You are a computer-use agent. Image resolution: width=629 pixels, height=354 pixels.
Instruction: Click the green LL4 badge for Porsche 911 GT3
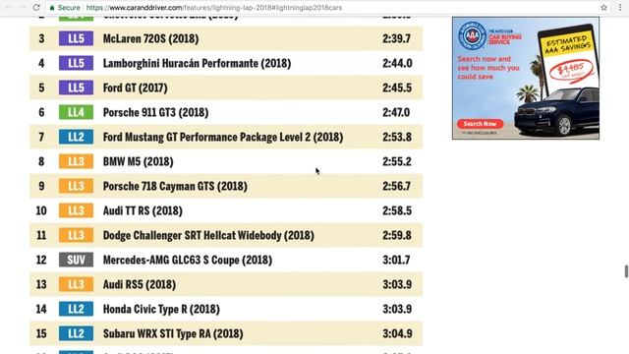click(x=76, y=112)
